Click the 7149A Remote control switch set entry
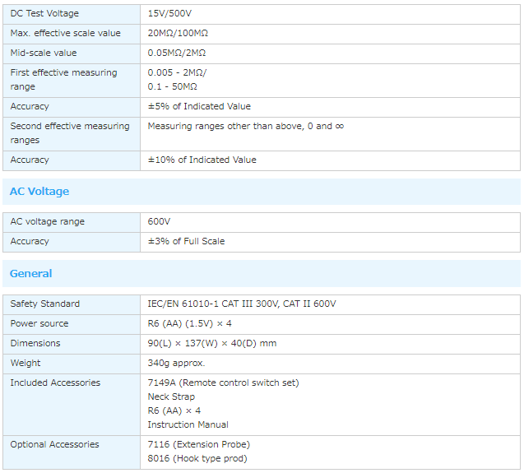The image size is (524, 473). (223, 383)
